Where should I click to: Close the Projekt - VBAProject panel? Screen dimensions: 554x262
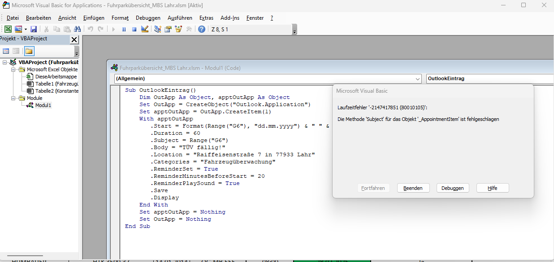[x=74, y=39]
